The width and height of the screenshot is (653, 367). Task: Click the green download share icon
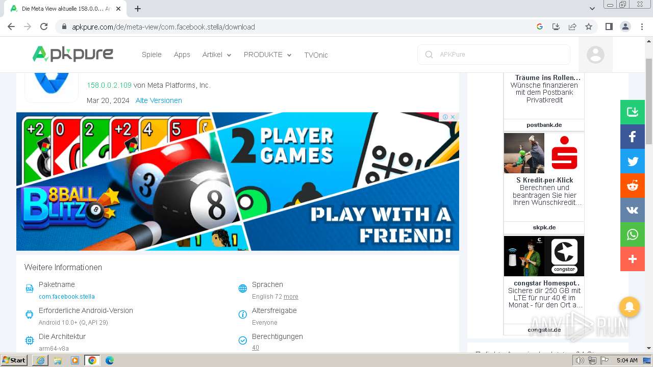(x=633, y=112)
